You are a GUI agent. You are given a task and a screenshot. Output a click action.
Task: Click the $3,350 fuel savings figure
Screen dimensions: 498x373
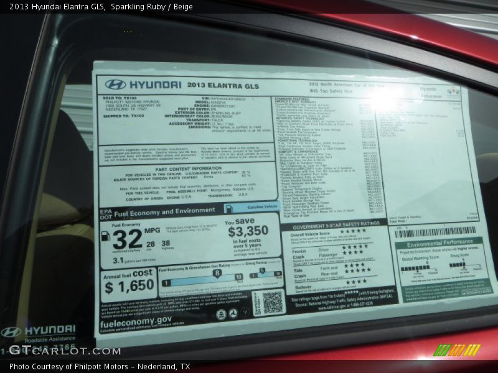248,231
